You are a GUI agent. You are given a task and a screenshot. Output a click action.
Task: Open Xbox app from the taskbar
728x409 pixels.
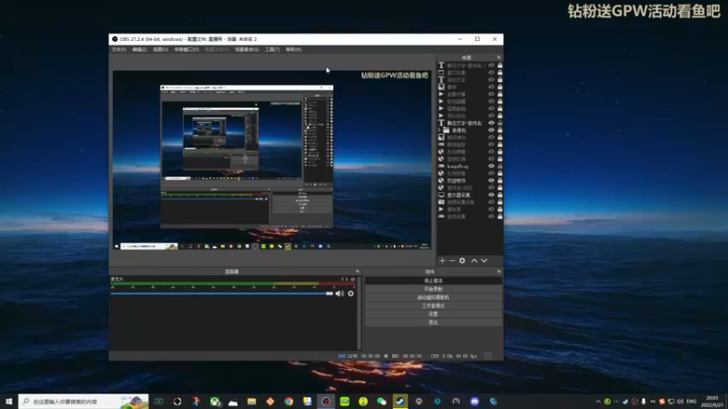[x=215, y=402]
